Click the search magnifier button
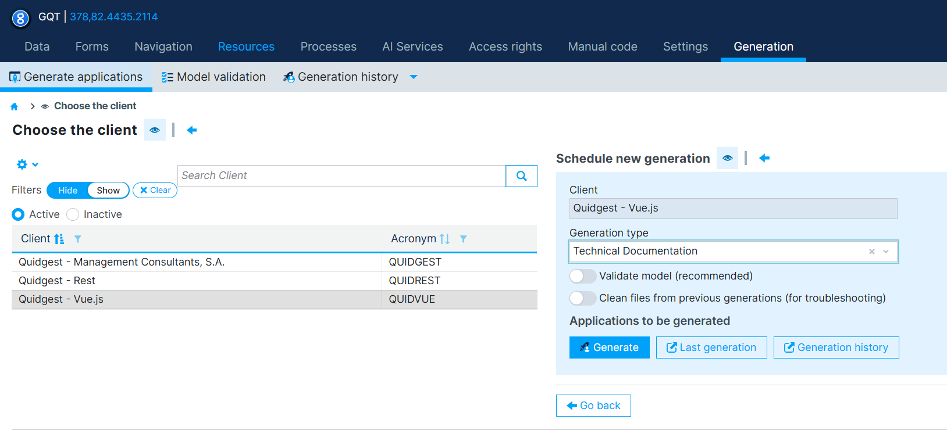Viewport: 947px width, 430px height. click(x=522, y=176)
